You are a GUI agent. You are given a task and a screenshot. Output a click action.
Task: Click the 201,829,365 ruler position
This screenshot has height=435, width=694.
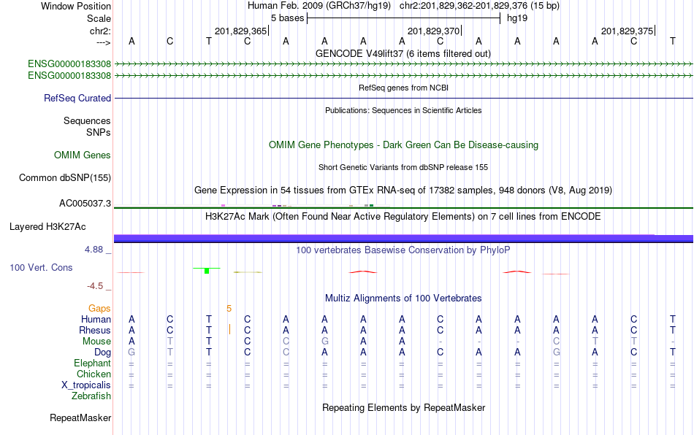pyautogui.click(x=241, y=31)
